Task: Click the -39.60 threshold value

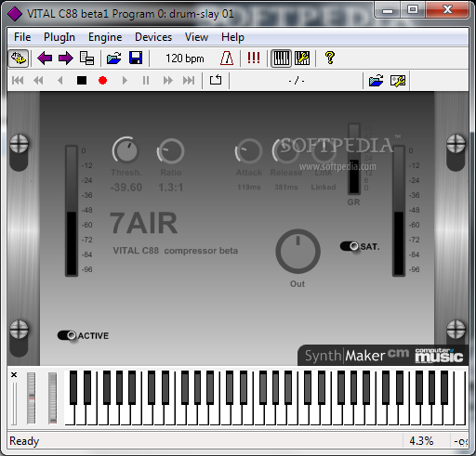Action: pyautogui.click(x=126, y=188)
